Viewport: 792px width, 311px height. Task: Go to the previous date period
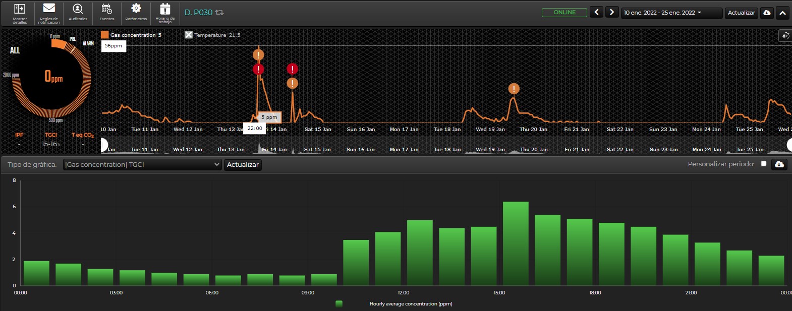coord(596,12)
